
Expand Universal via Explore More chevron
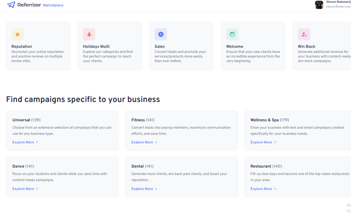[x=37, y=142]
